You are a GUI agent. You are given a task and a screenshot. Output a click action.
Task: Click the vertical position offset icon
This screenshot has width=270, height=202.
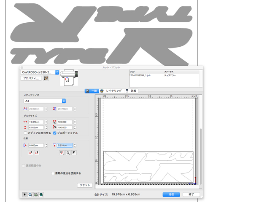click(x=54, y=145)
